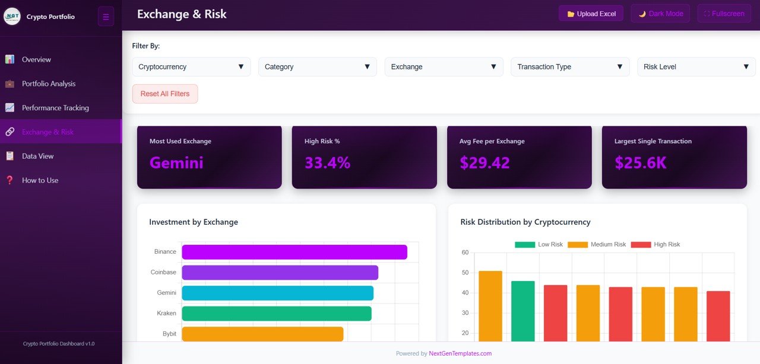
Task: Expand the Transaction Type filter
Action: click(x=569, y=66)
